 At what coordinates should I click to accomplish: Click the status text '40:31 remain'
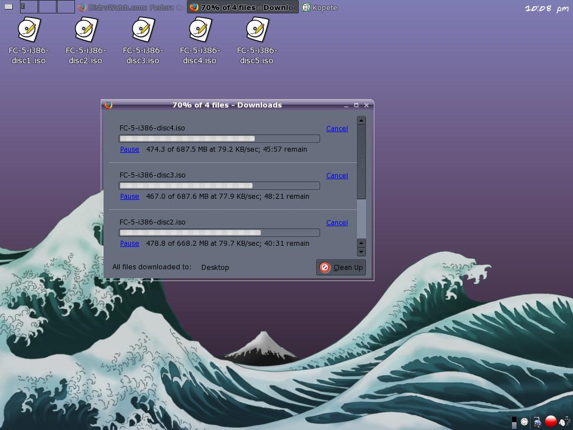point(287,243)
